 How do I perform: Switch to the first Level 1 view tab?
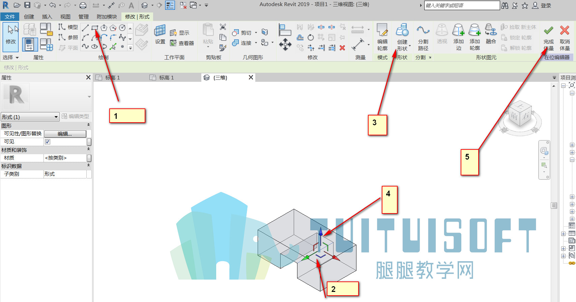click(113, 78)
